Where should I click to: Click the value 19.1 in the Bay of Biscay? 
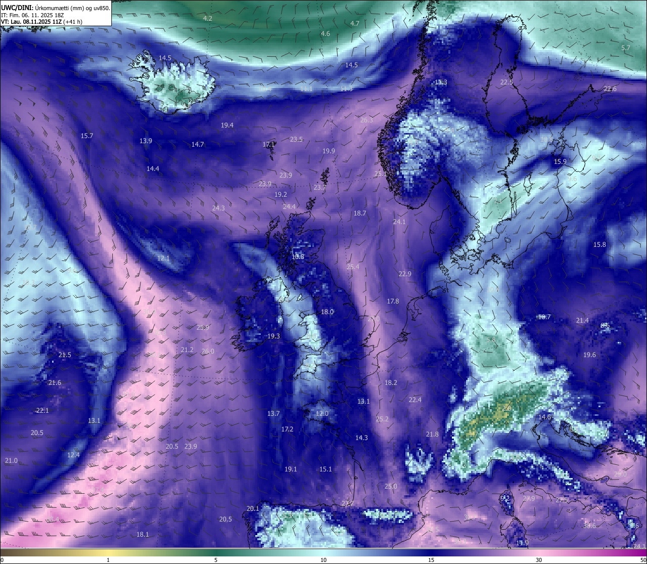(291, 469)
